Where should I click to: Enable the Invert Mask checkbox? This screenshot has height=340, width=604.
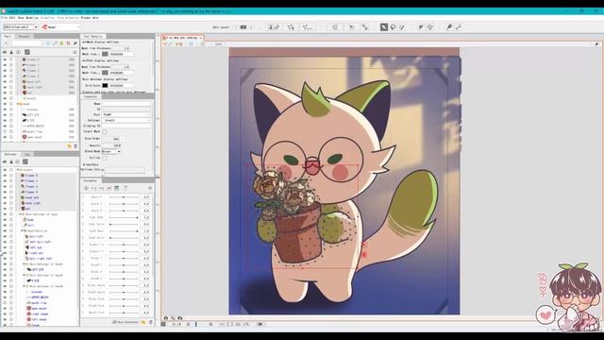(x=105, y=132)
